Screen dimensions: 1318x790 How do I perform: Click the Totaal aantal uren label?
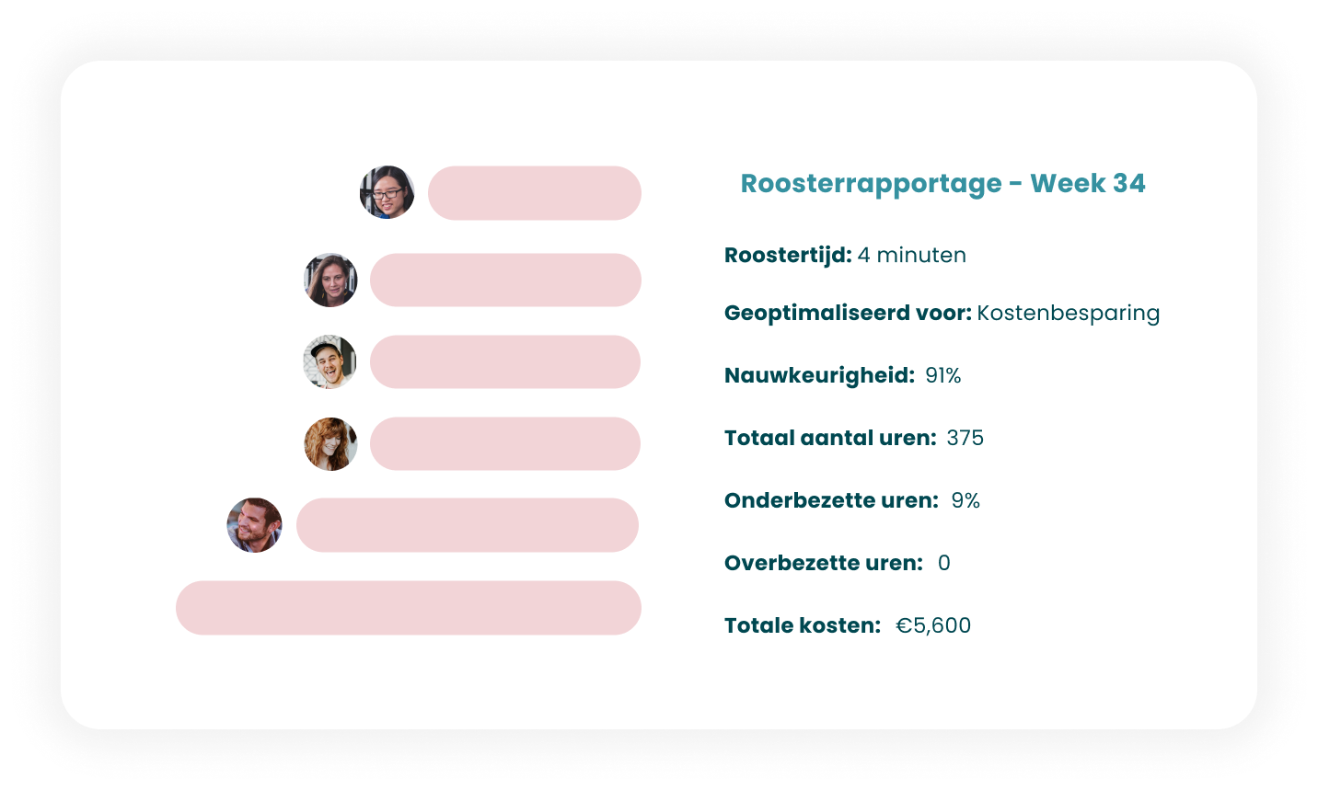point(830,438)
